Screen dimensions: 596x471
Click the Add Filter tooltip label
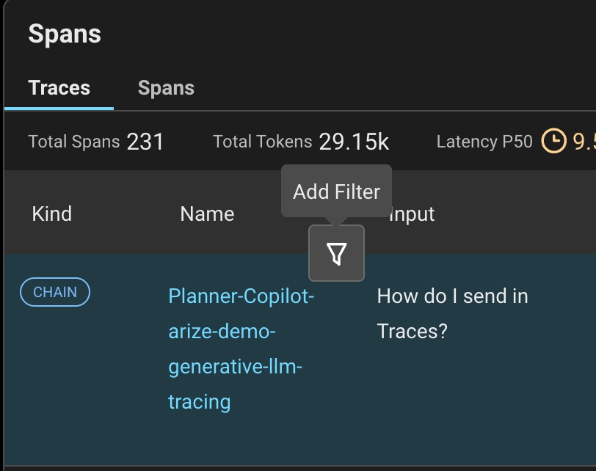(336, 191)
